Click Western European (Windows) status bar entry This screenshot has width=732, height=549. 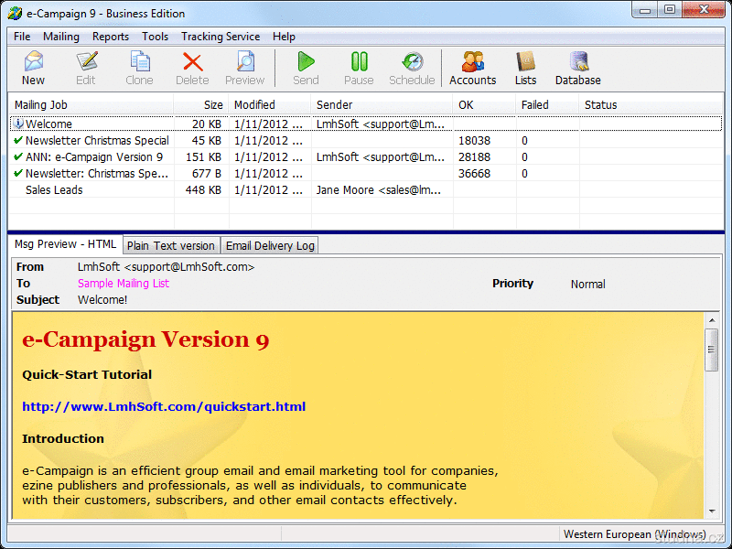click(x=635, y=534)
